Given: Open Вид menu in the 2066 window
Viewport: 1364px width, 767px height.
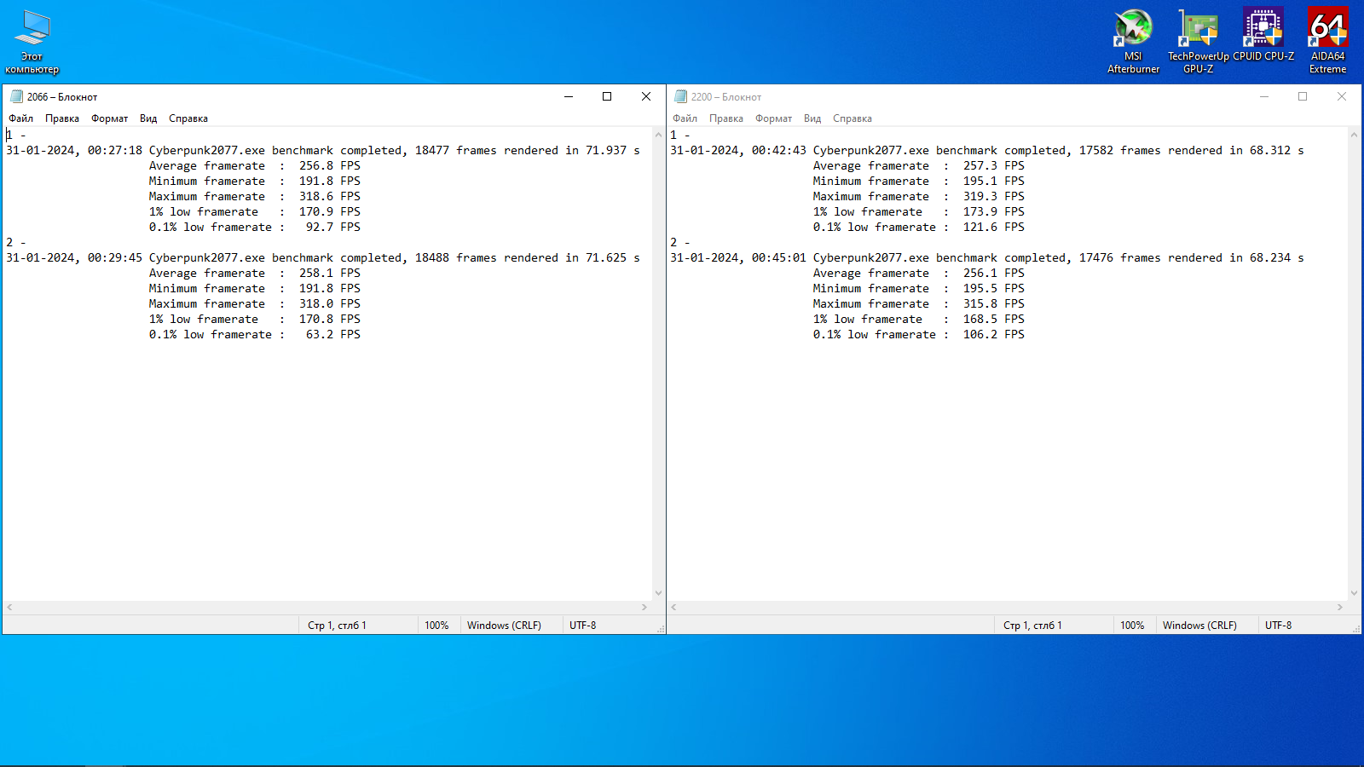Looking at the screenshot, I should point(148,118).
